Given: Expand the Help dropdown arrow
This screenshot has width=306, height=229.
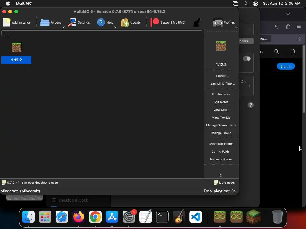Looking at the screenshot, I should [116, 27].
